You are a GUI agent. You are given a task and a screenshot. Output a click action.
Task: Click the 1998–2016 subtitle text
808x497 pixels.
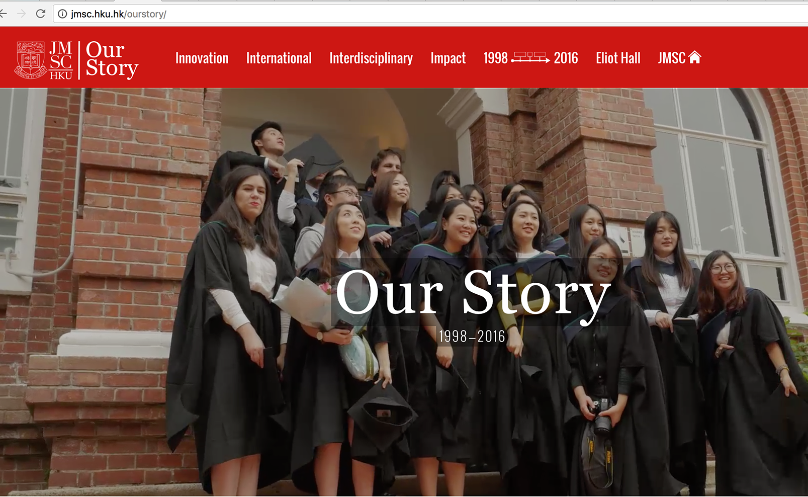point(472,337)
